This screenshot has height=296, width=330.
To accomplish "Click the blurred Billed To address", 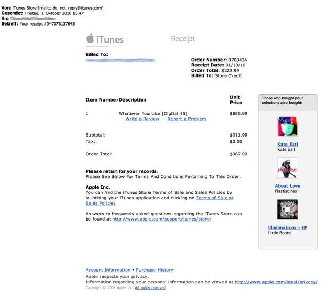I will 128,61.
